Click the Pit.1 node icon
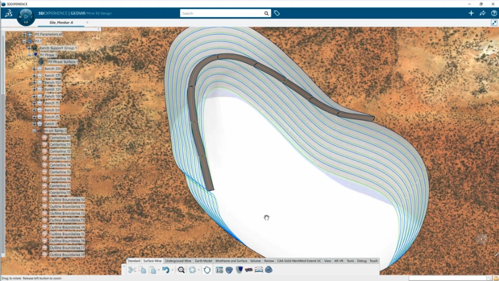 point(30,41)
